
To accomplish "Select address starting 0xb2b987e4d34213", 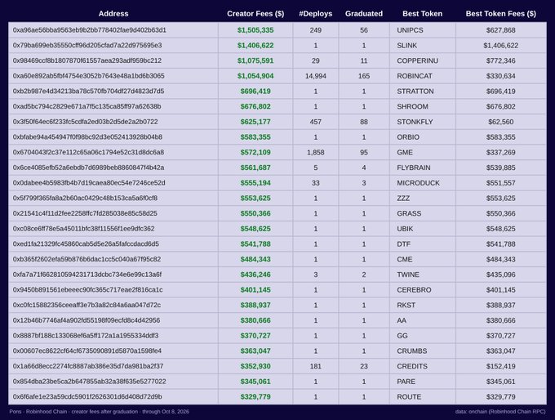I will coord(88,91).
